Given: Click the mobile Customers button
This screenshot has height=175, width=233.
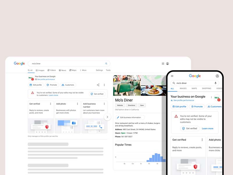Looking at the screenshot, I should point(214,106).
